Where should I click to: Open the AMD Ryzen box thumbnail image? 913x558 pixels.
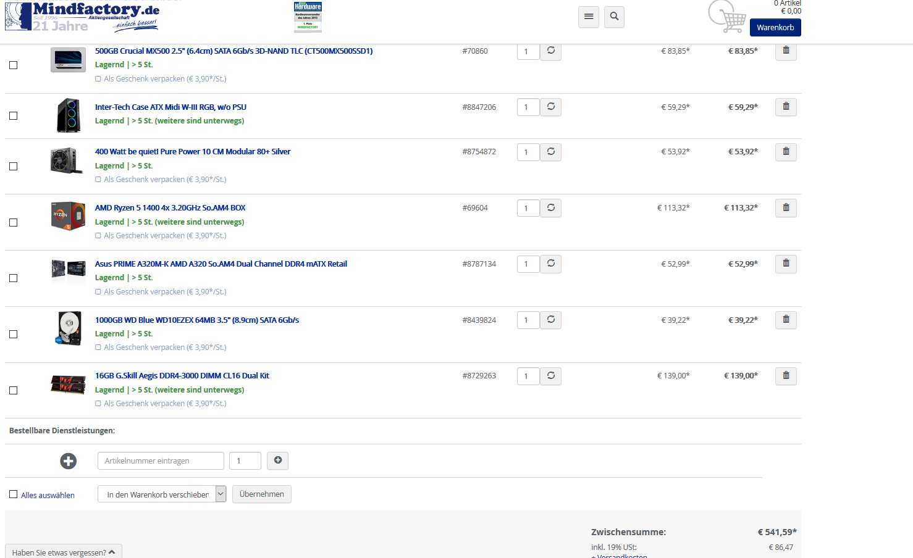[68, 216]
